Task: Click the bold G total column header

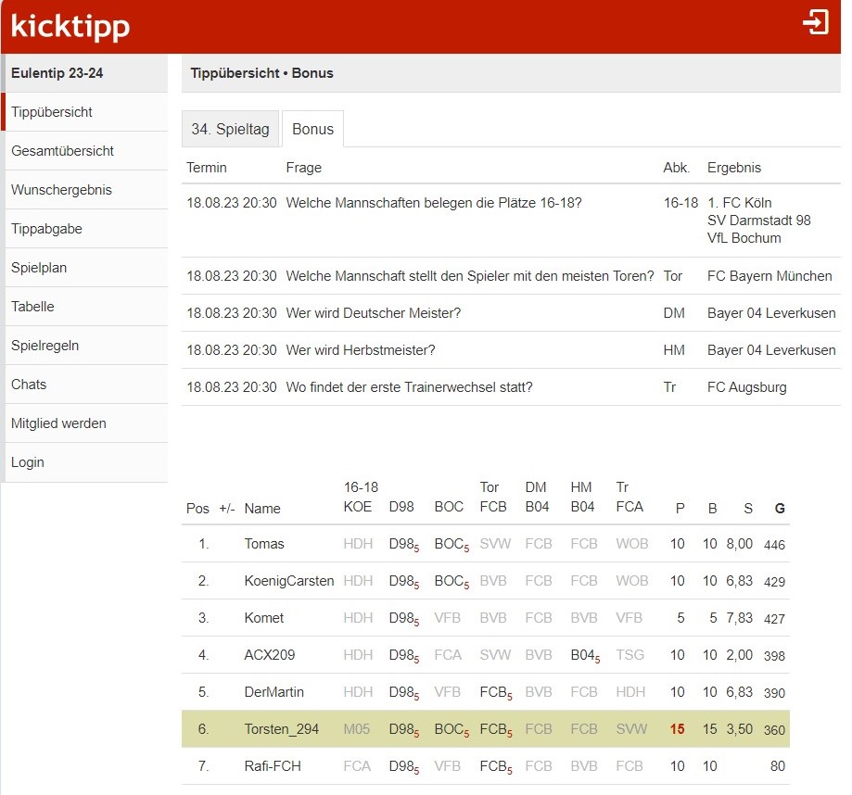Action: 780,509
